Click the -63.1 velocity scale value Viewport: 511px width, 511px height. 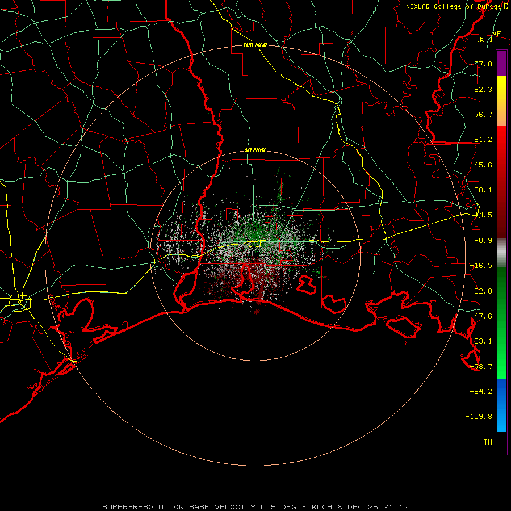coord(481,341)
